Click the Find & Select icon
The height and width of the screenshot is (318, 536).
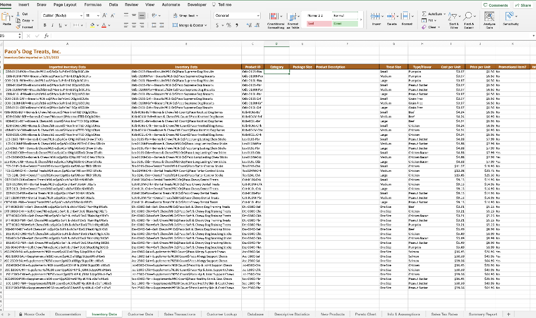(x=468, y=16)
